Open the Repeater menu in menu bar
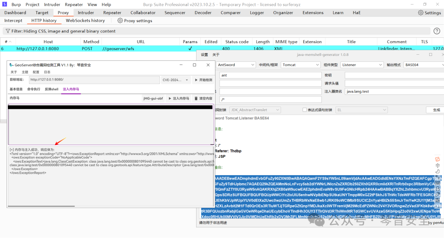The height and width of the screenshot is (238, 444). [x=74, y=5]
